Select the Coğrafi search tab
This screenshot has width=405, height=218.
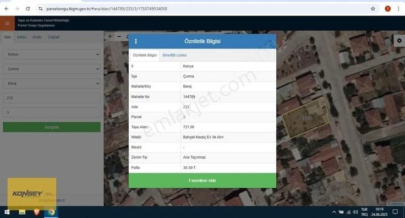tap(53, 37)
